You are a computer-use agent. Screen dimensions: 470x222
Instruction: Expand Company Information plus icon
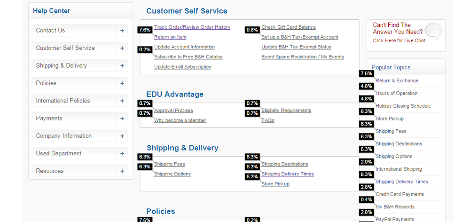point(122,136)
